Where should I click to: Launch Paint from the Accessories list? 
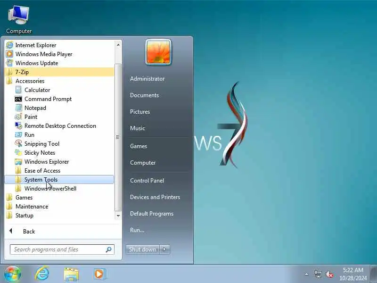[59, 117]
